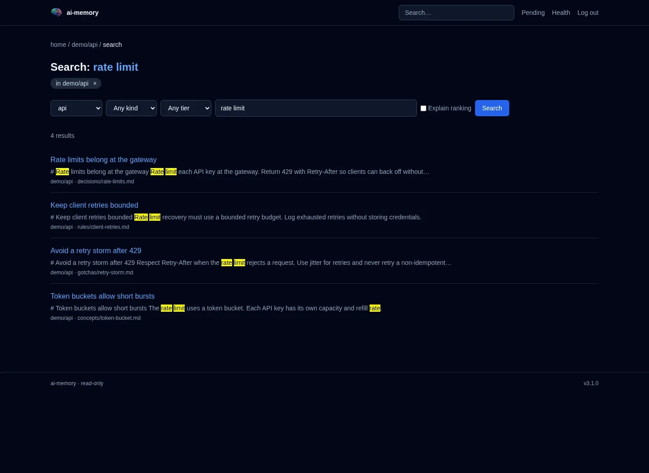Image resolution: width=649 pixels, height=473 pixels.
Task: Click footer text 'ai-memory · read-only'
Action: [x=77, y=383]
